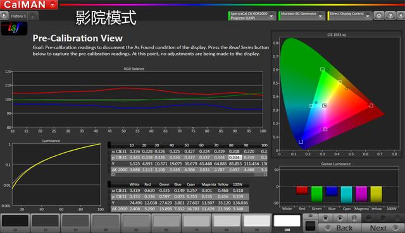Go Back to the previous workflow step
The width and height of the screenshot is (405, 233).
coord(340,228)
